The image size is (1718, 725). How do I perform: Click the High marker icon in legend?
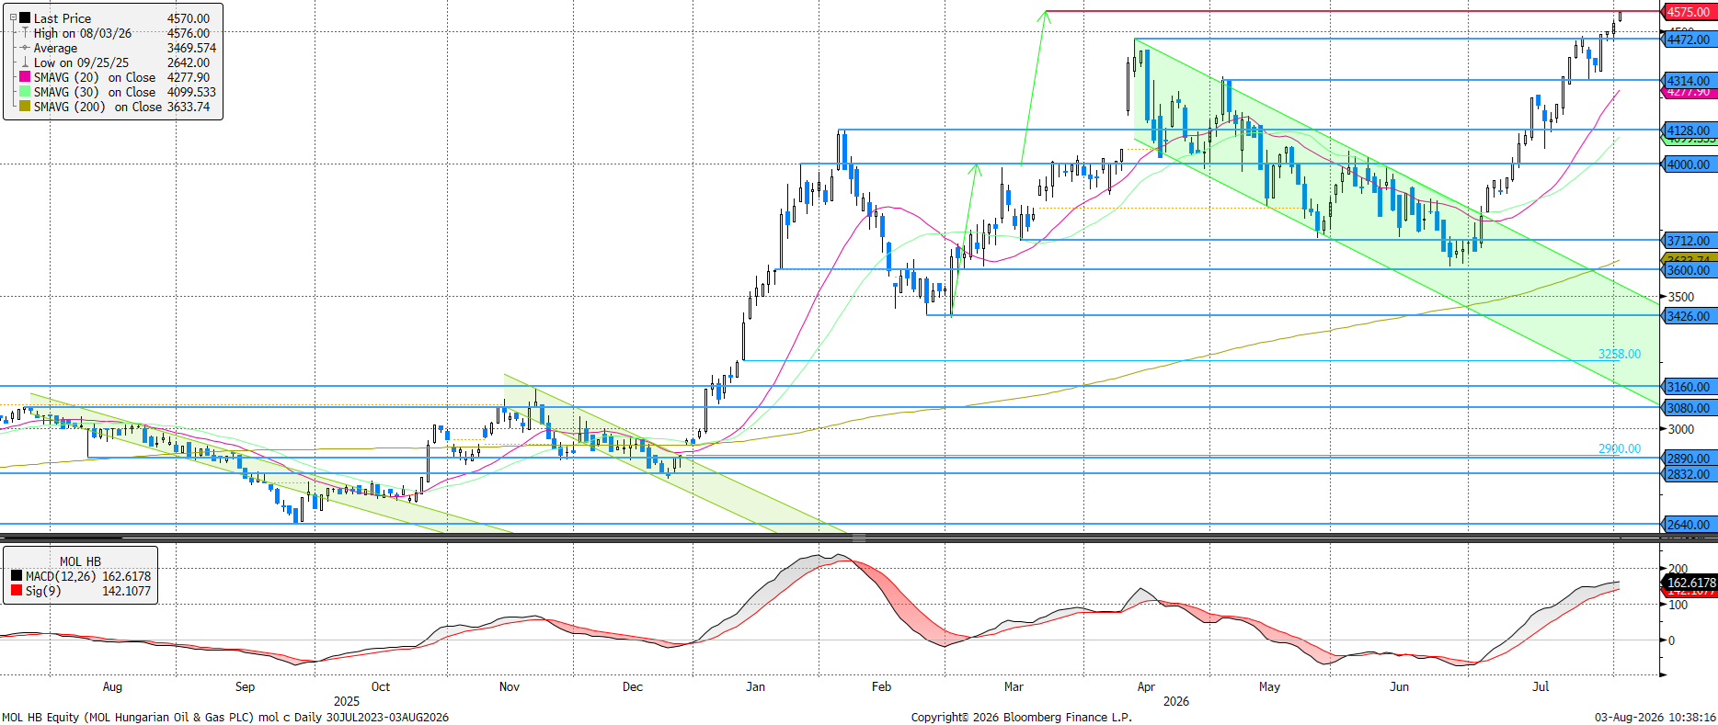(x=25, y=33)
